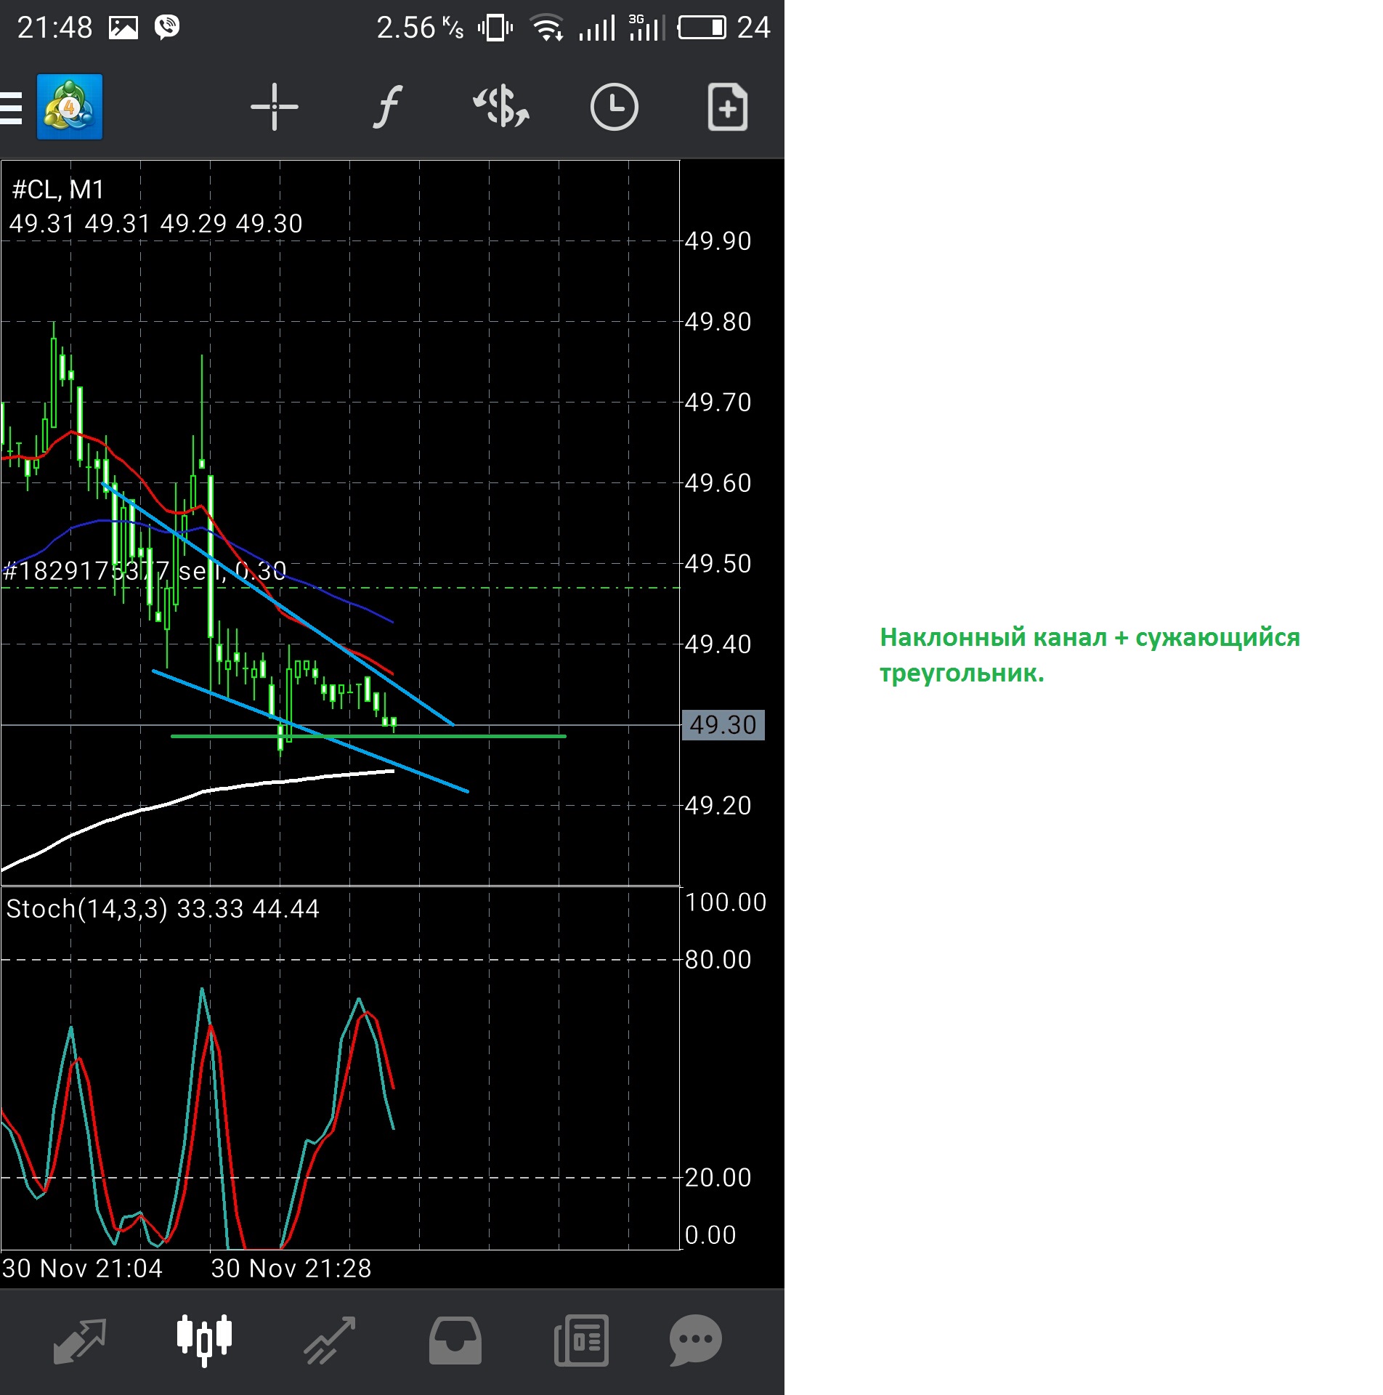
Task: Select the Chart tab with candlesticks
Action: click(204, 1341)
